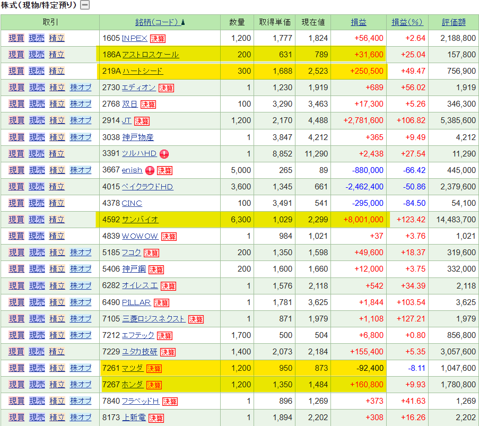The image size is (479, 426).
Task: Open the 決算 badge beside ユタカ技研
Action: tap(168, 352)
